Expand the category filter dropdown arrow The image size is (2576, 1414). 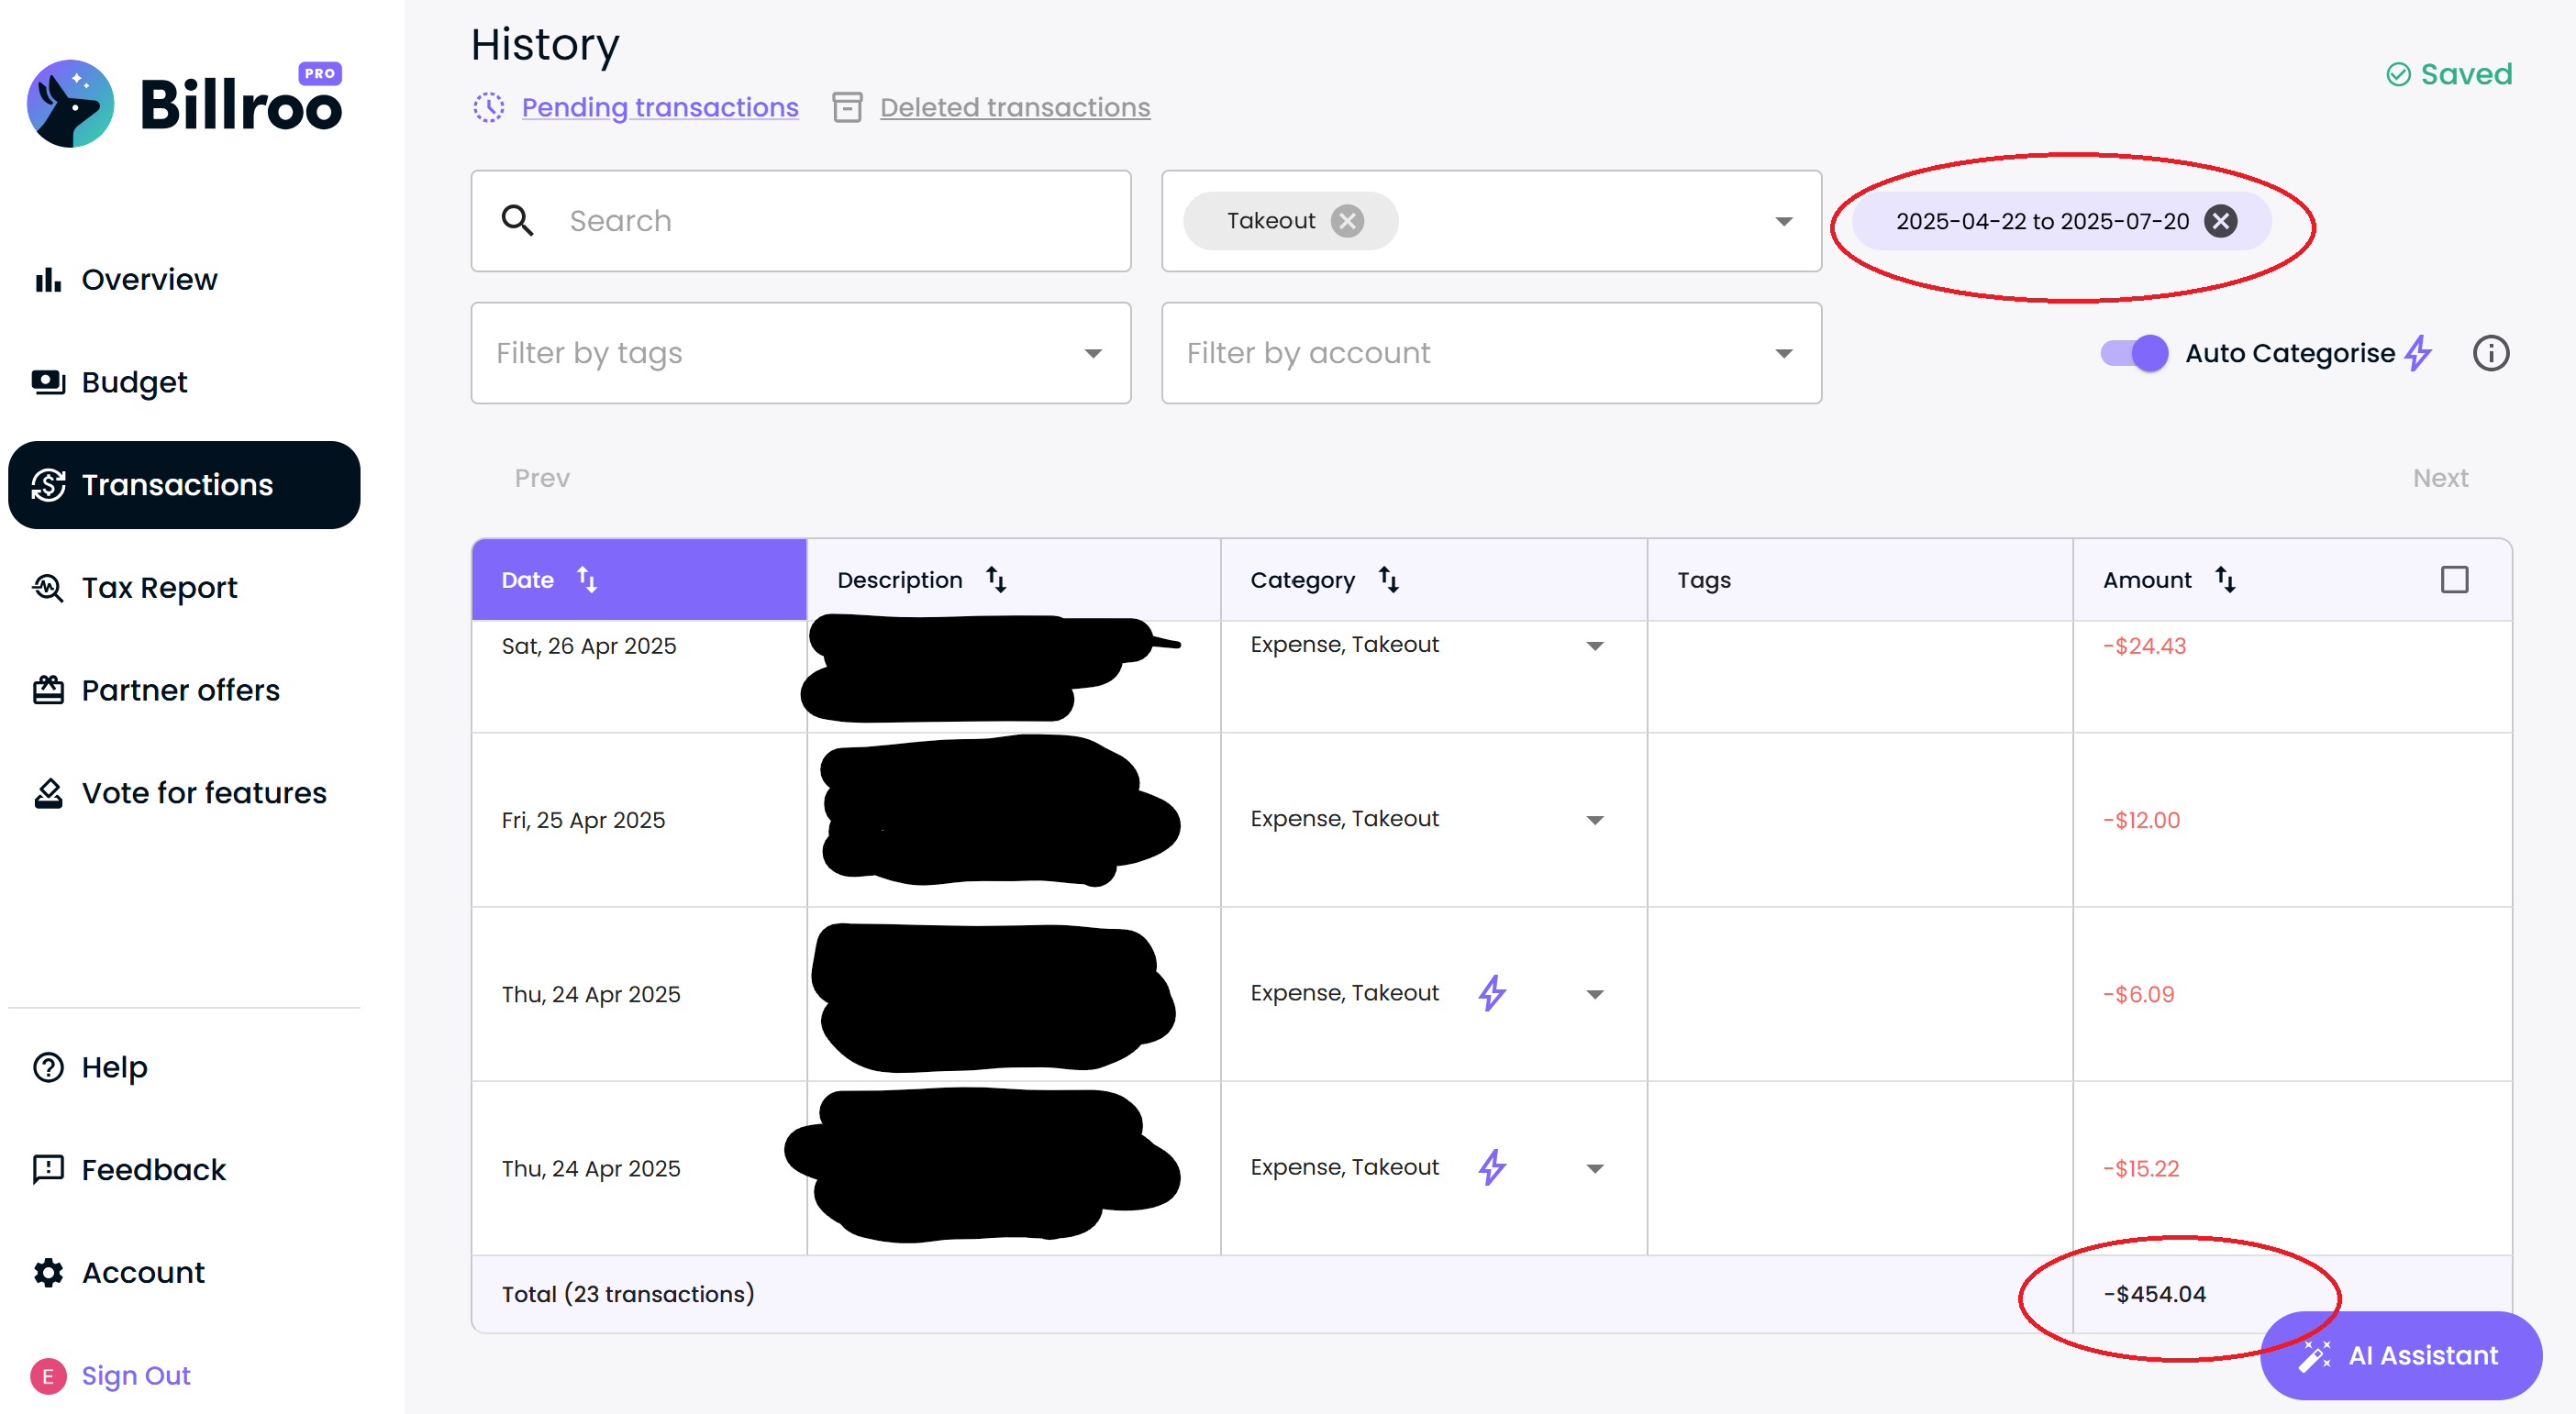[x=1783, y=221]
